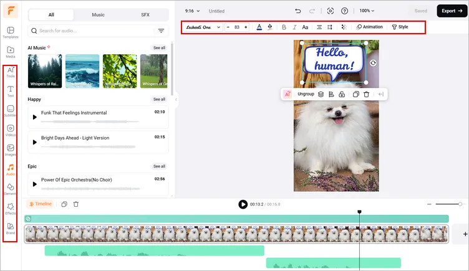
Task: Decrease font size with minus
Action: (228, 27)
